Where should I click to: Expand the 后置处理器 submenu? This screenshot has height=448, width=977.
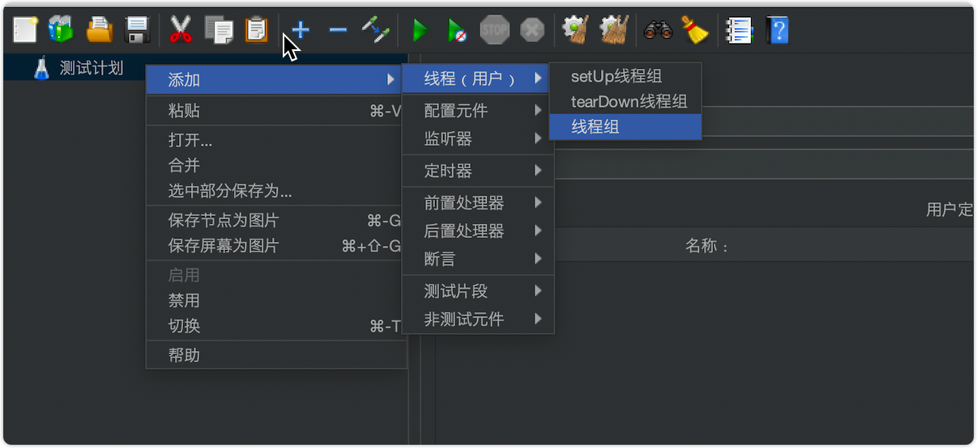[x=478, y=230]
